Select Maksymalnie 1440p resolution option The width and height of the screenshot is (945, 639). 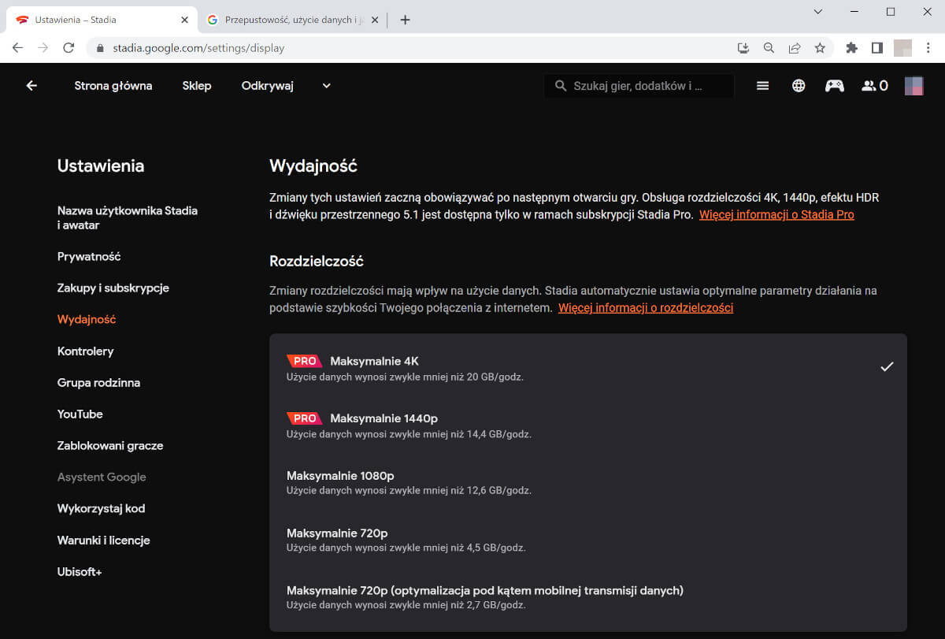click(587, 425)
